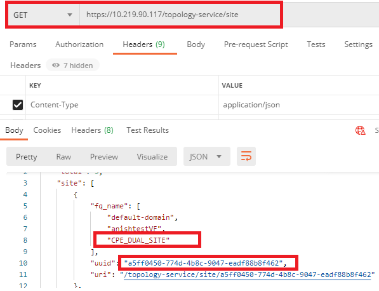Toggle the line wrap icon
This screenshot has height=291, width=379.
[246, 156]
